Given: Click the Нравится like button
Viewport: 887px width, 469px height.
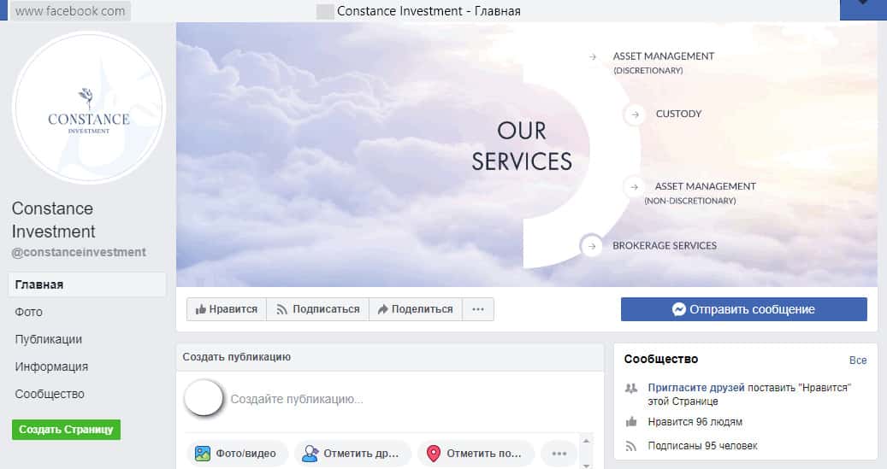Looking at the screenshot, I should (x=227, y=309).
